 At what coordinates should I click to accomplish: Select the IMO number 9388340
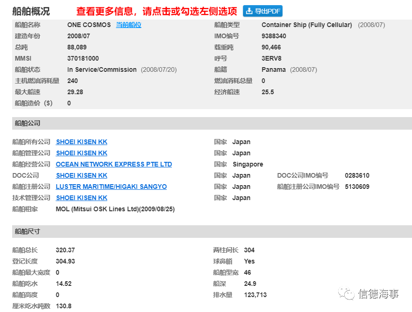tap(274, 36)
